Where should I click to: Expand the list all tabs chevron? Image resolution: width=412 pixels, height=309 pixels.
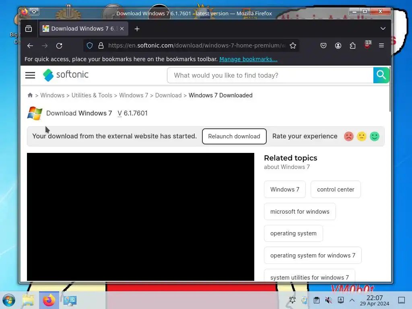pos(383,29)
